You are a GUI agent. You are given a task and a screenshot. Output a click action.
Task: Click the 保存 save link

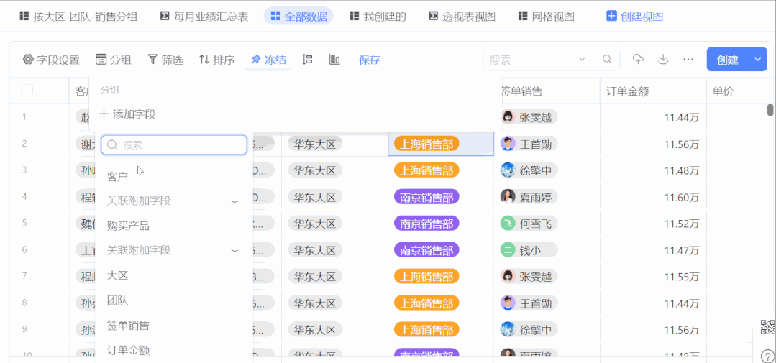click(x=369, y=60)
